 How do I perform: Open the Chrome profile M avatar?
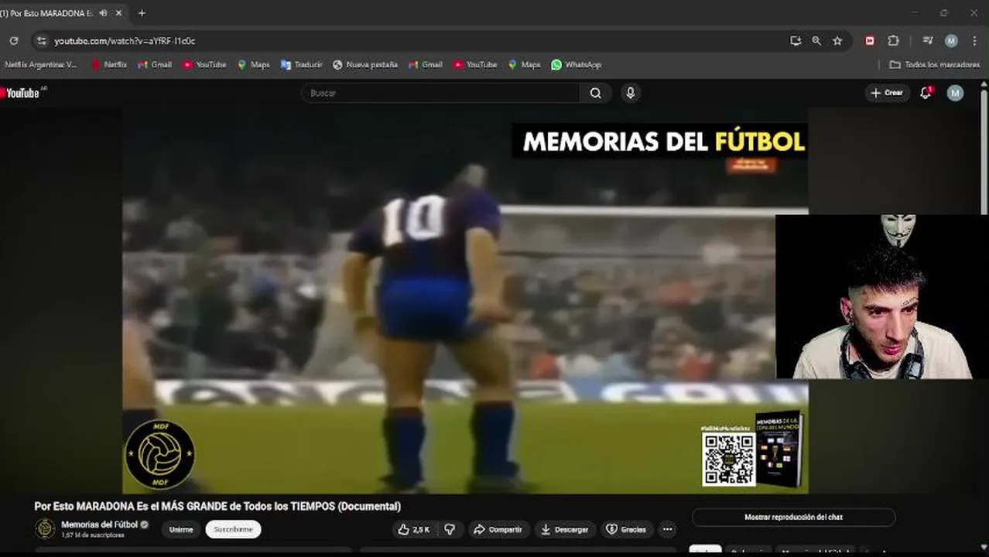(x=951, y=41)
